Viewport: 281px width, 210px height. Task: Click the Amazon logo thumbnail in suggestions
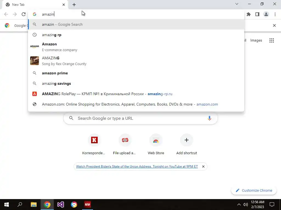(35, 46)
